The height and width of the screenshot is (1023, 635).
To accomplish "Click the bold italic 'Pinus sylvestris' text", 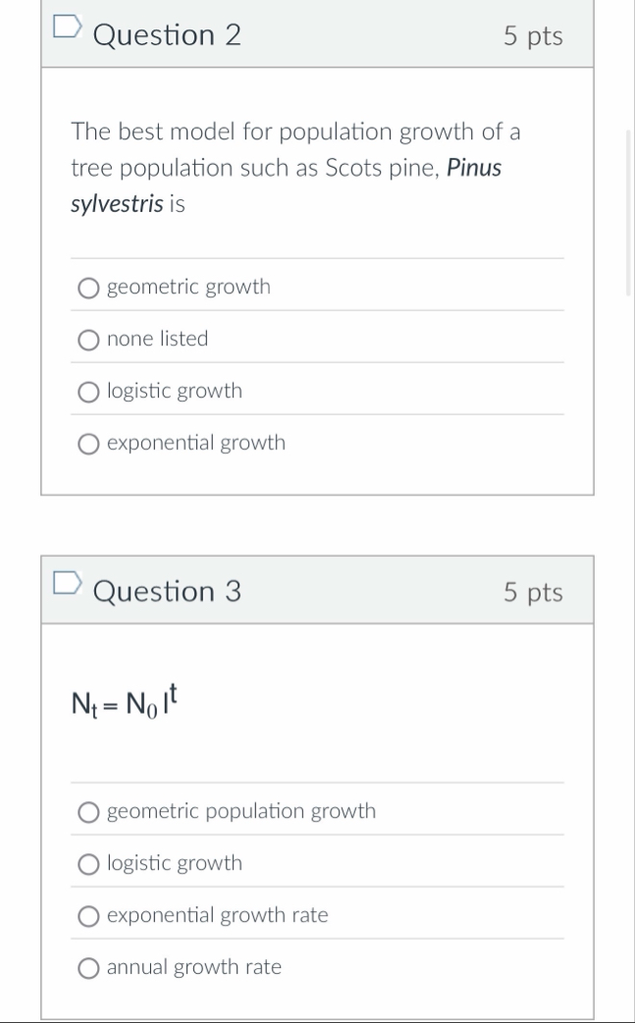I will pos(474,168).
